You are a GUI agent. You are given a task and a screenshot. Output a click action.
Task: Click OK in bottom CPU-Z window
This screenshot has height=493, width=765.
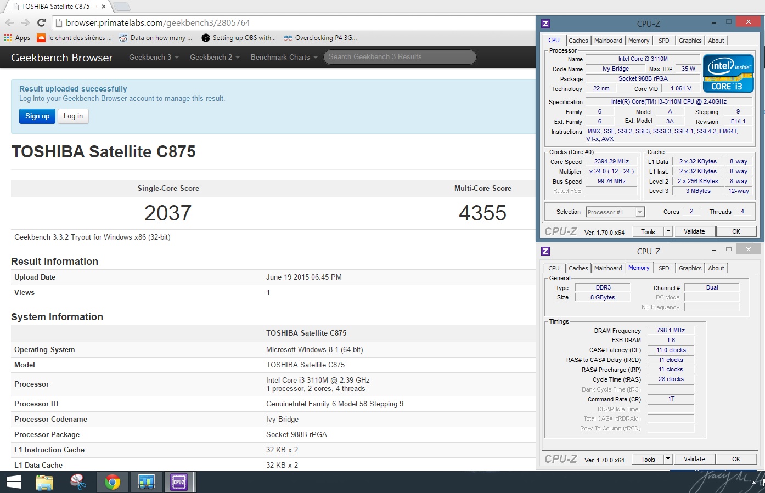(736, 460)
